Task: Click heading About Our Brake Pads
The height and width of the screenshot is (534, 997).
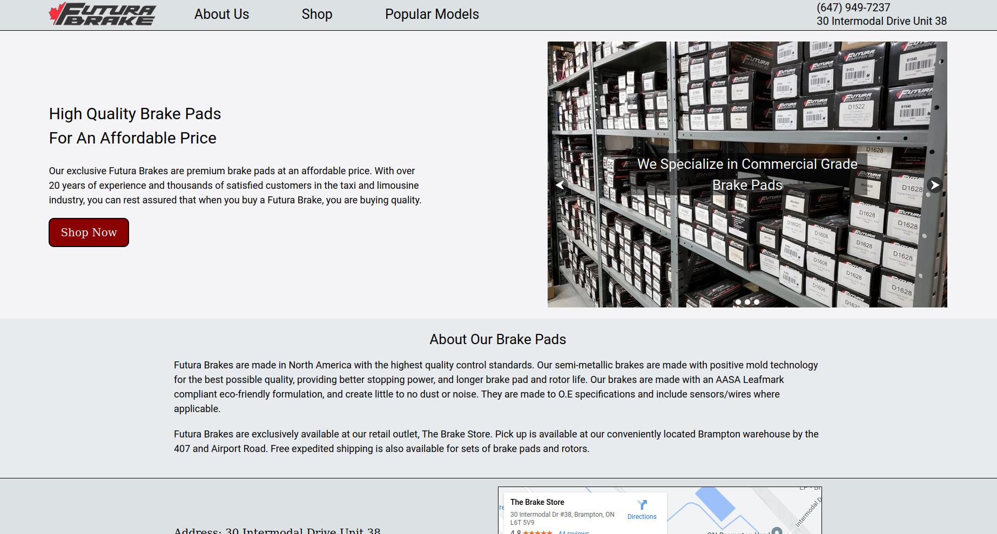Action: coord(498,339)
